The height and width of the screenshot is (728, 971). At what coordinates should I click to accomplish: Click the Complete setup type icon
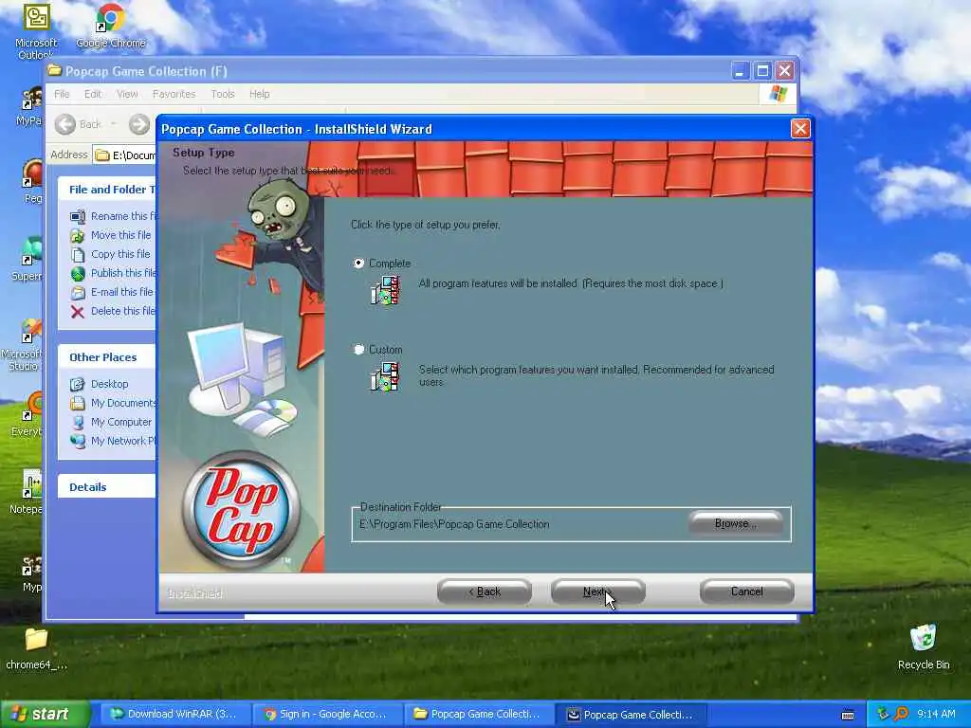[385, 291]
